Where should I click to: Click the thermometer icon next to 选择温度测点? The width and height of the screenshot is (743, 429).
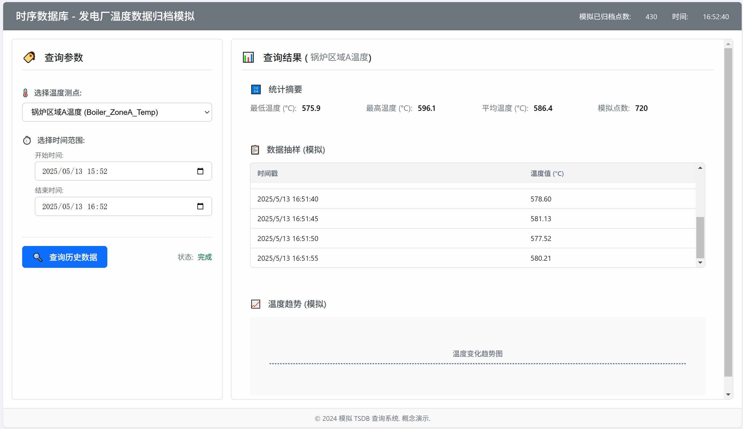pyautogui.click(x=25, y=93)
